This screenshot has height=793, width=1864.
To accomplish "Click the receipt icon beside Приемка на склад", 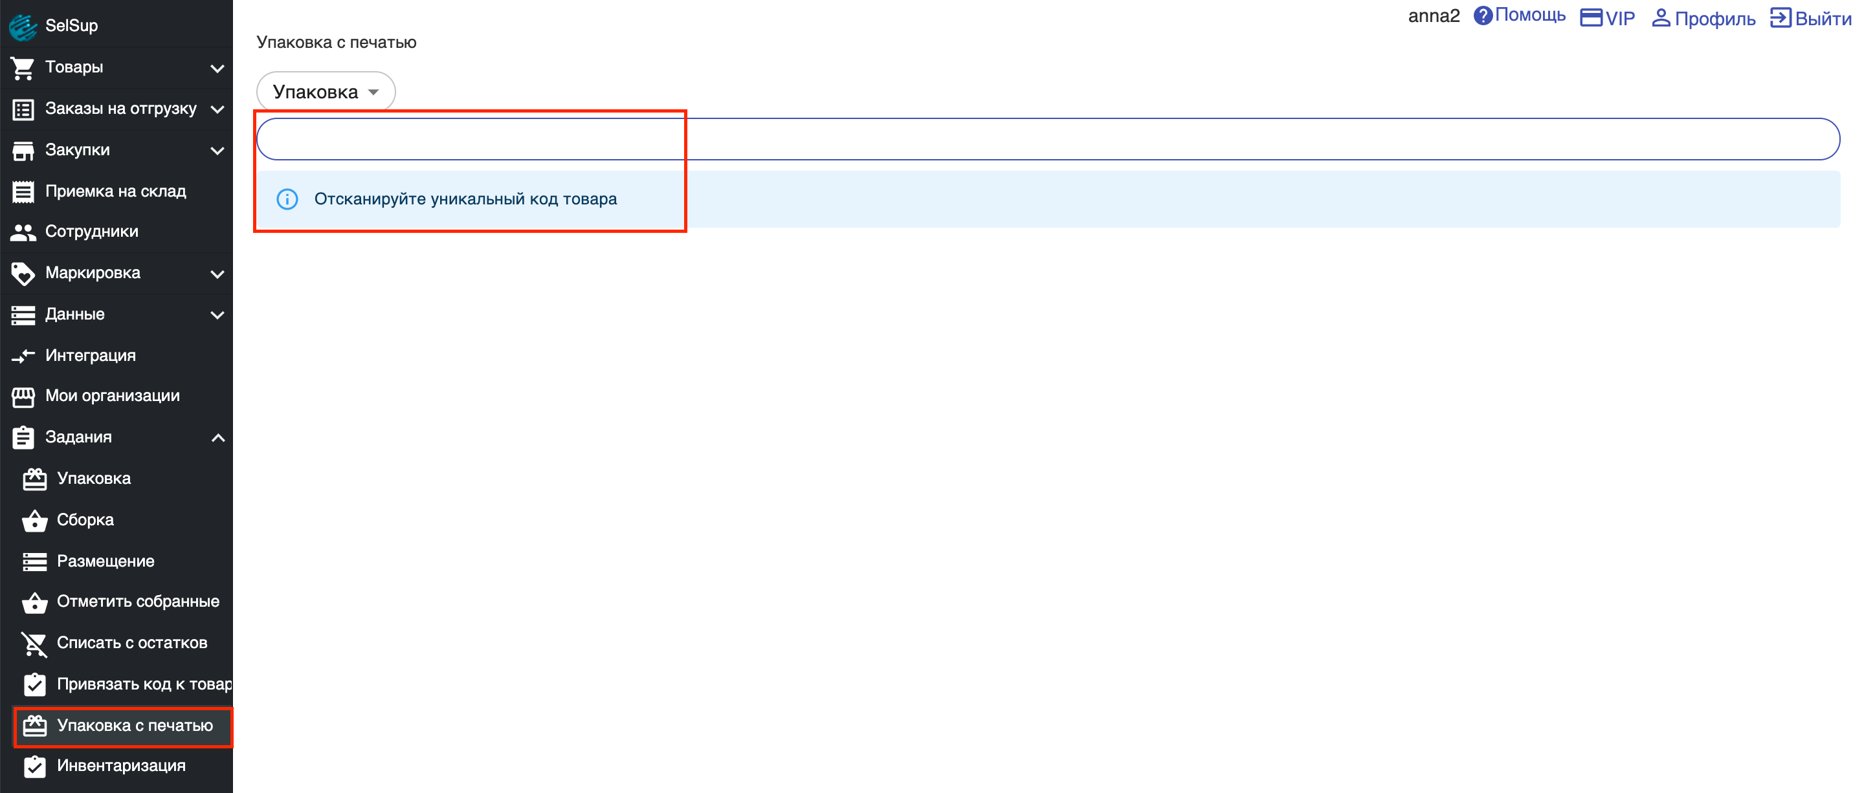I will (x=23, y=191).
